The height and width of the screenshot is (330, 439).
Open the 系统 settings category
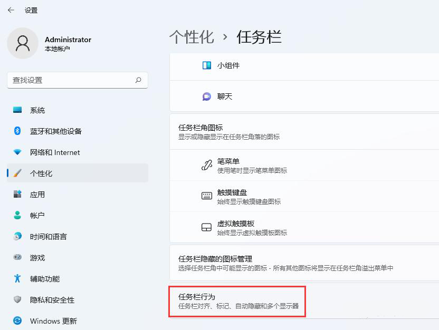coord(77,110)
